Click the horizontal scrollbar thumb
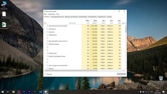 tap(71, 70)
